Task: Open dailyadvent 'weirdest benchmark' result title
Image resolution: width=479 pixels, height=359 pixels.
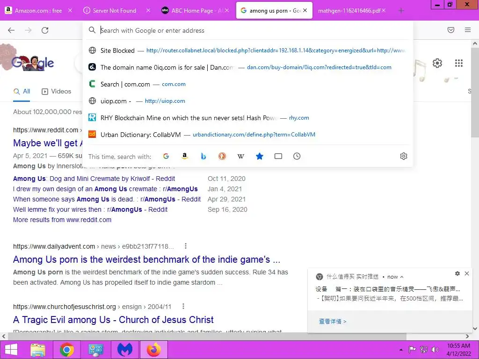Action: pyautogui.click(x=146, y=259)
